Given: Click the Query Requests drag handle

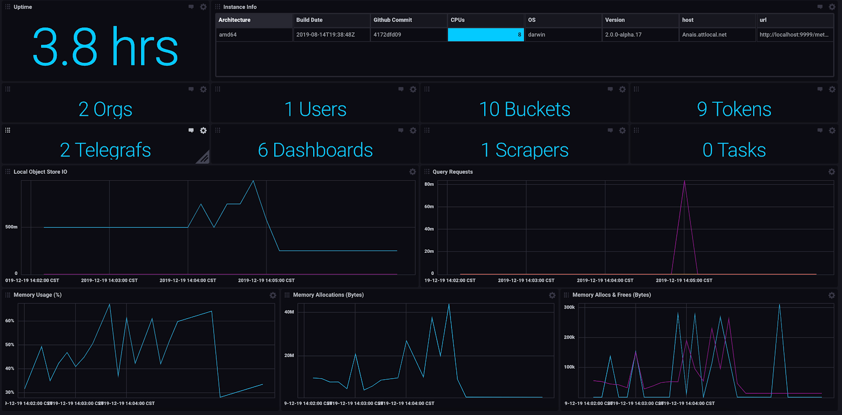Looking at the screenshot, I should click(x=427, y=172).
